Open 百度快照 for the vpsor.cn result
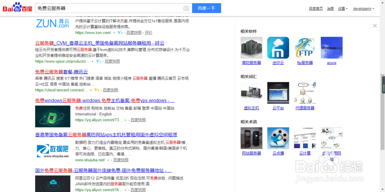This screenshot has width=385, height=192. click(112, 61)
